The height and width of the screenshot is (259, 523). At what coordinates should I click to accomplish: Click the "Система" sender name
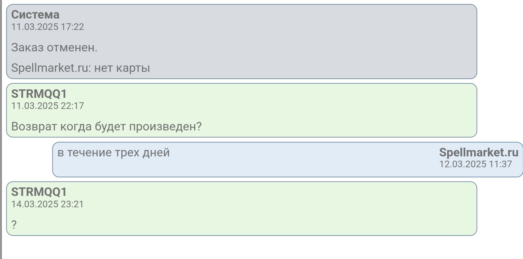click(x=35, y=15)
